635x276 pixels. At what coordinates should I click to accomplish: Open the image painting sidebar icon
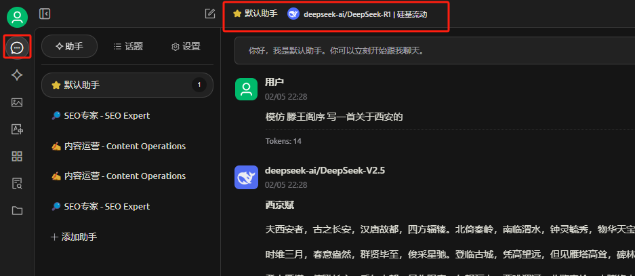click(x=17, y=102)
